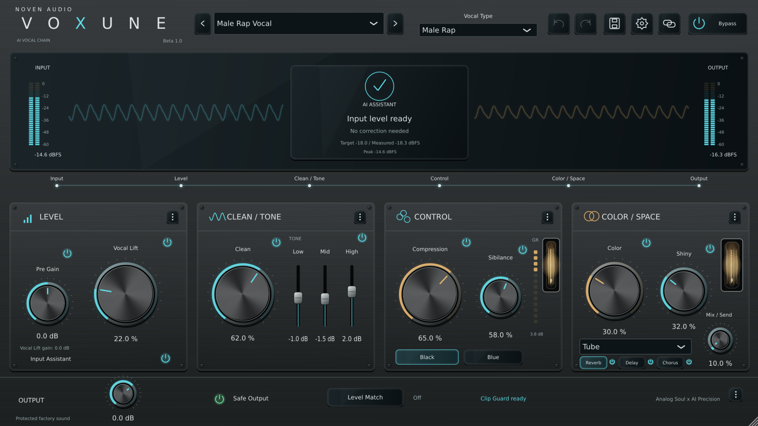
Task: Toggle the TONE section power button
Action: (362, 238)
